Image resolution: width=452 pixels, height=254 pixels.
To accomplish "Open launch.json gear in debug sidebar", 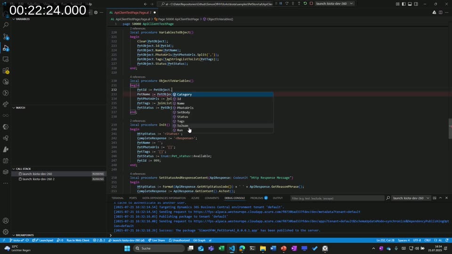I will tap(96, 12).
